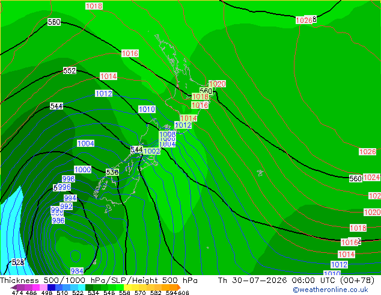Click the 1020 label beside the central 560 label
Screen dimensions: 381x295
(x=217, y=84)
